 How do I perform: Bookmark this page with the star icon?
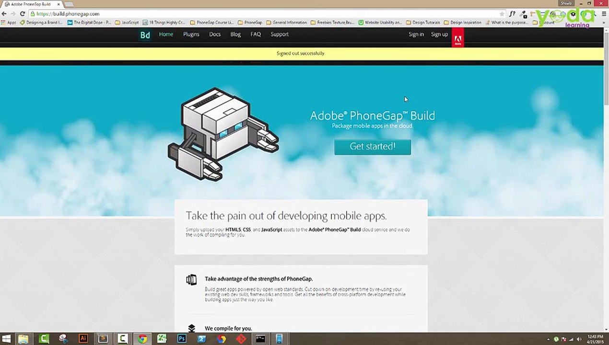(x=502, y=14)
